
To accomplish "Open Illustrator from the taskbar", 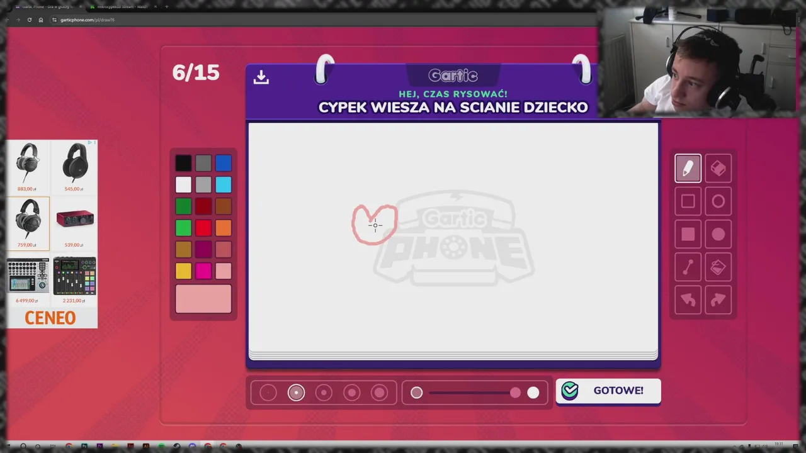I will tap(145, 446).
